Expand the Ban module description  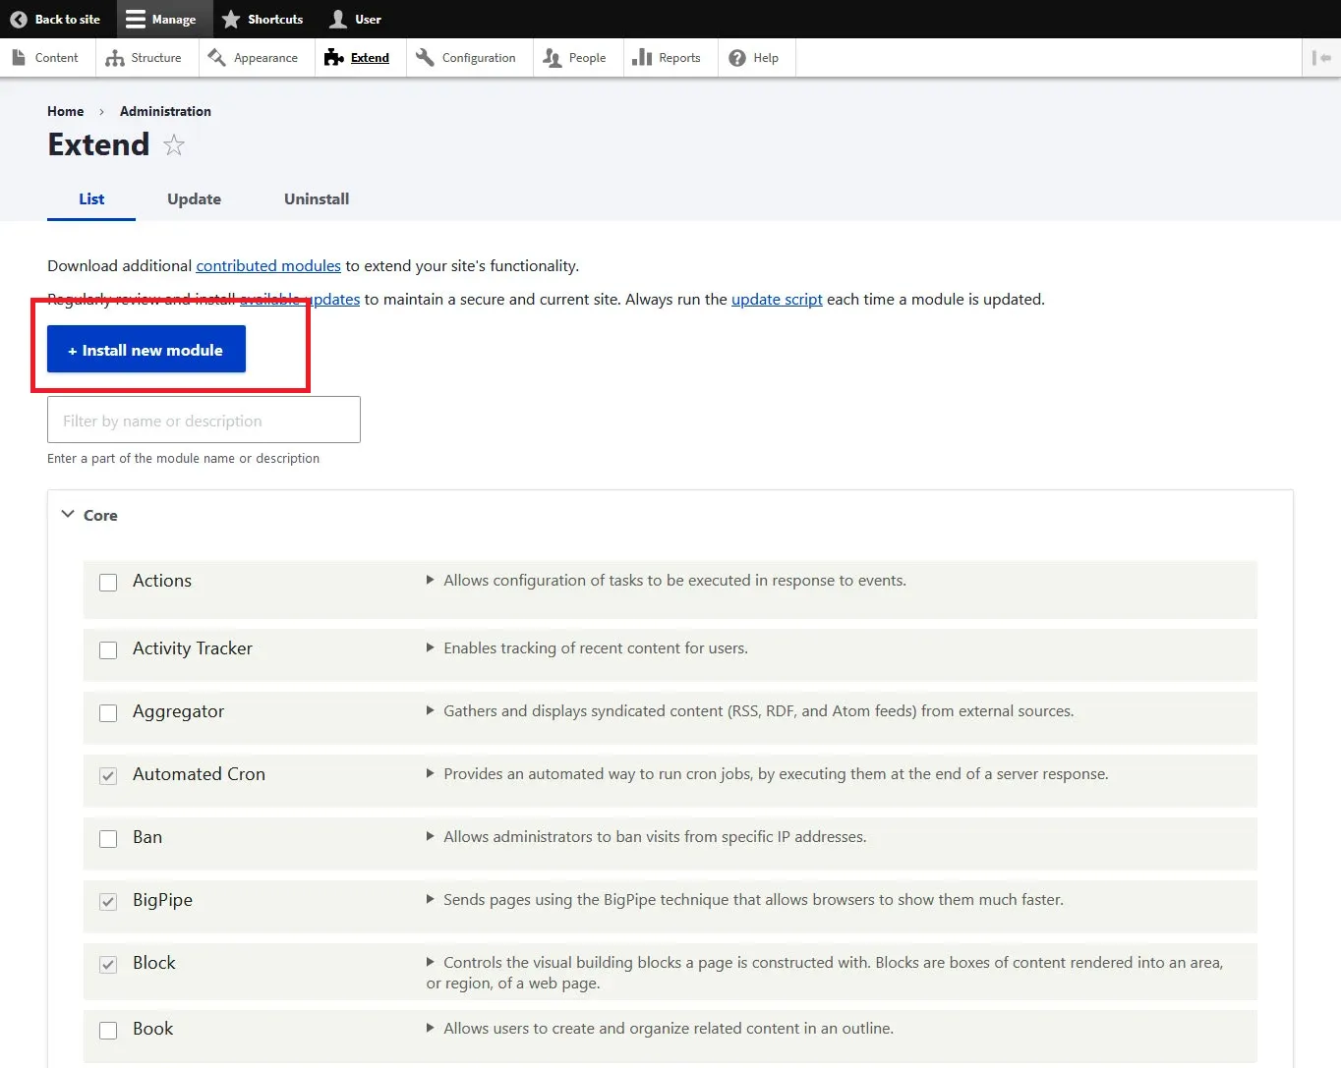click(430, 837)
